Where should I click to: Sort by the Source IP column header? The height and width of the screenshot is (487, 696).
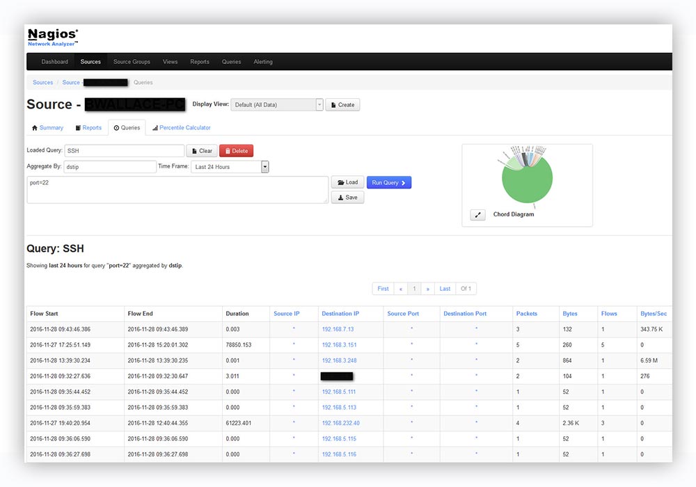tap(286, 314)
